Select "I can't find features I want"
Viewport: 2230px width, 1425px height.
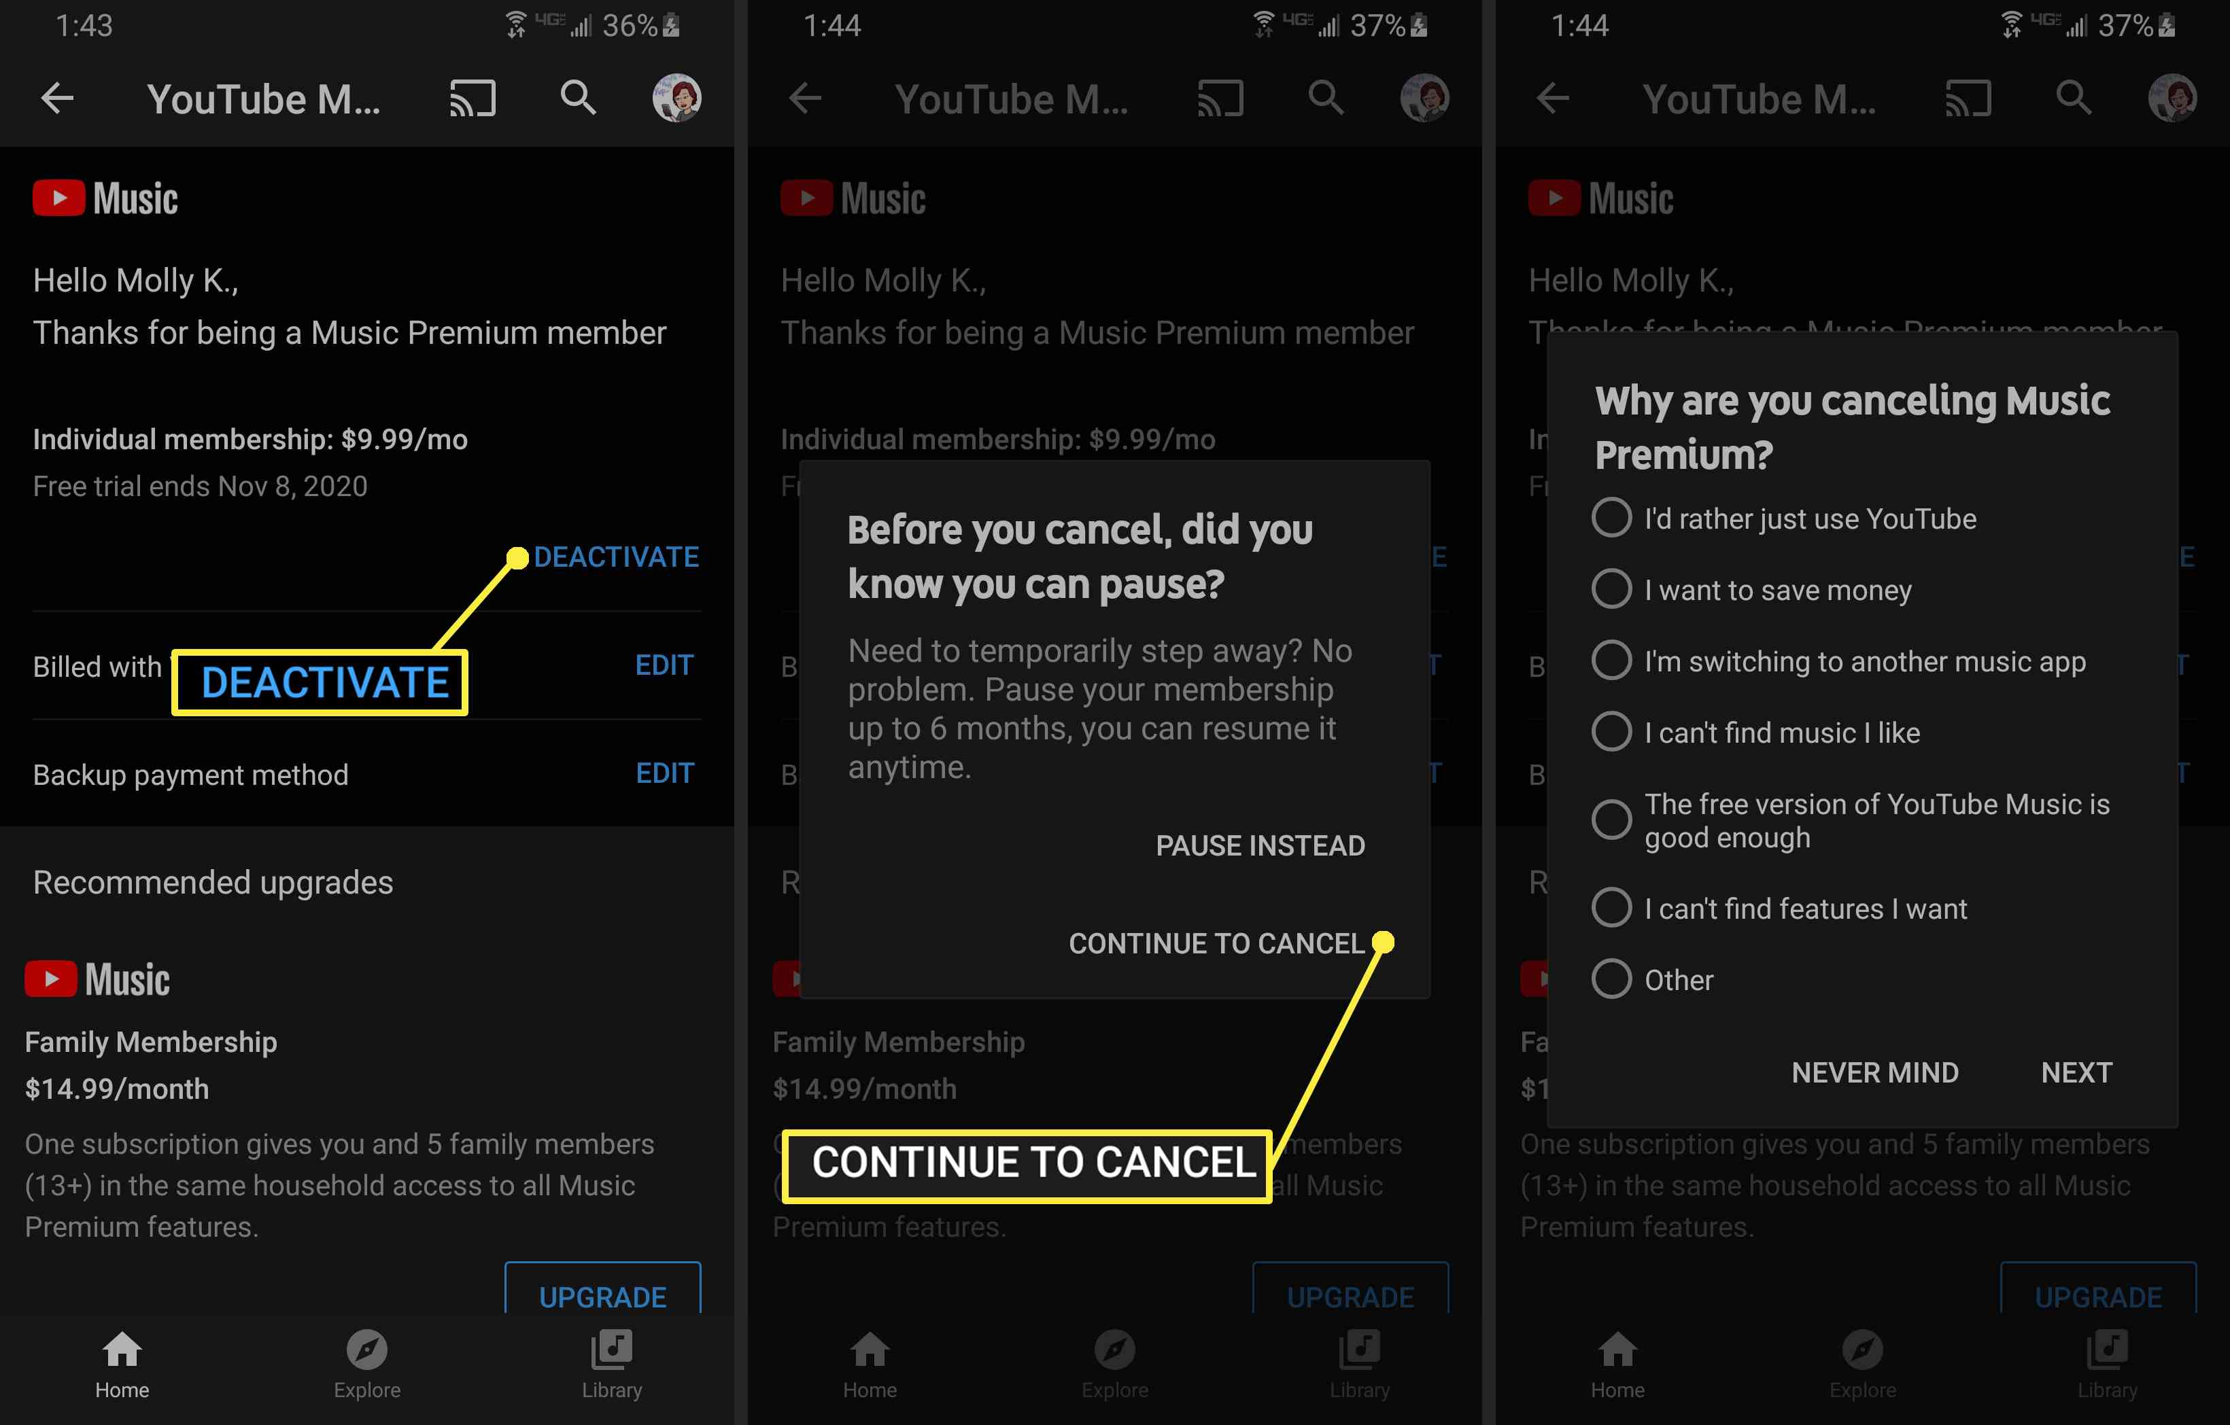(1779, 908)
